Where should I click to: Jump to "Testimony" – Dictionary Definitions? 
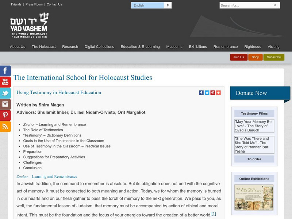[x=52, y=135]
